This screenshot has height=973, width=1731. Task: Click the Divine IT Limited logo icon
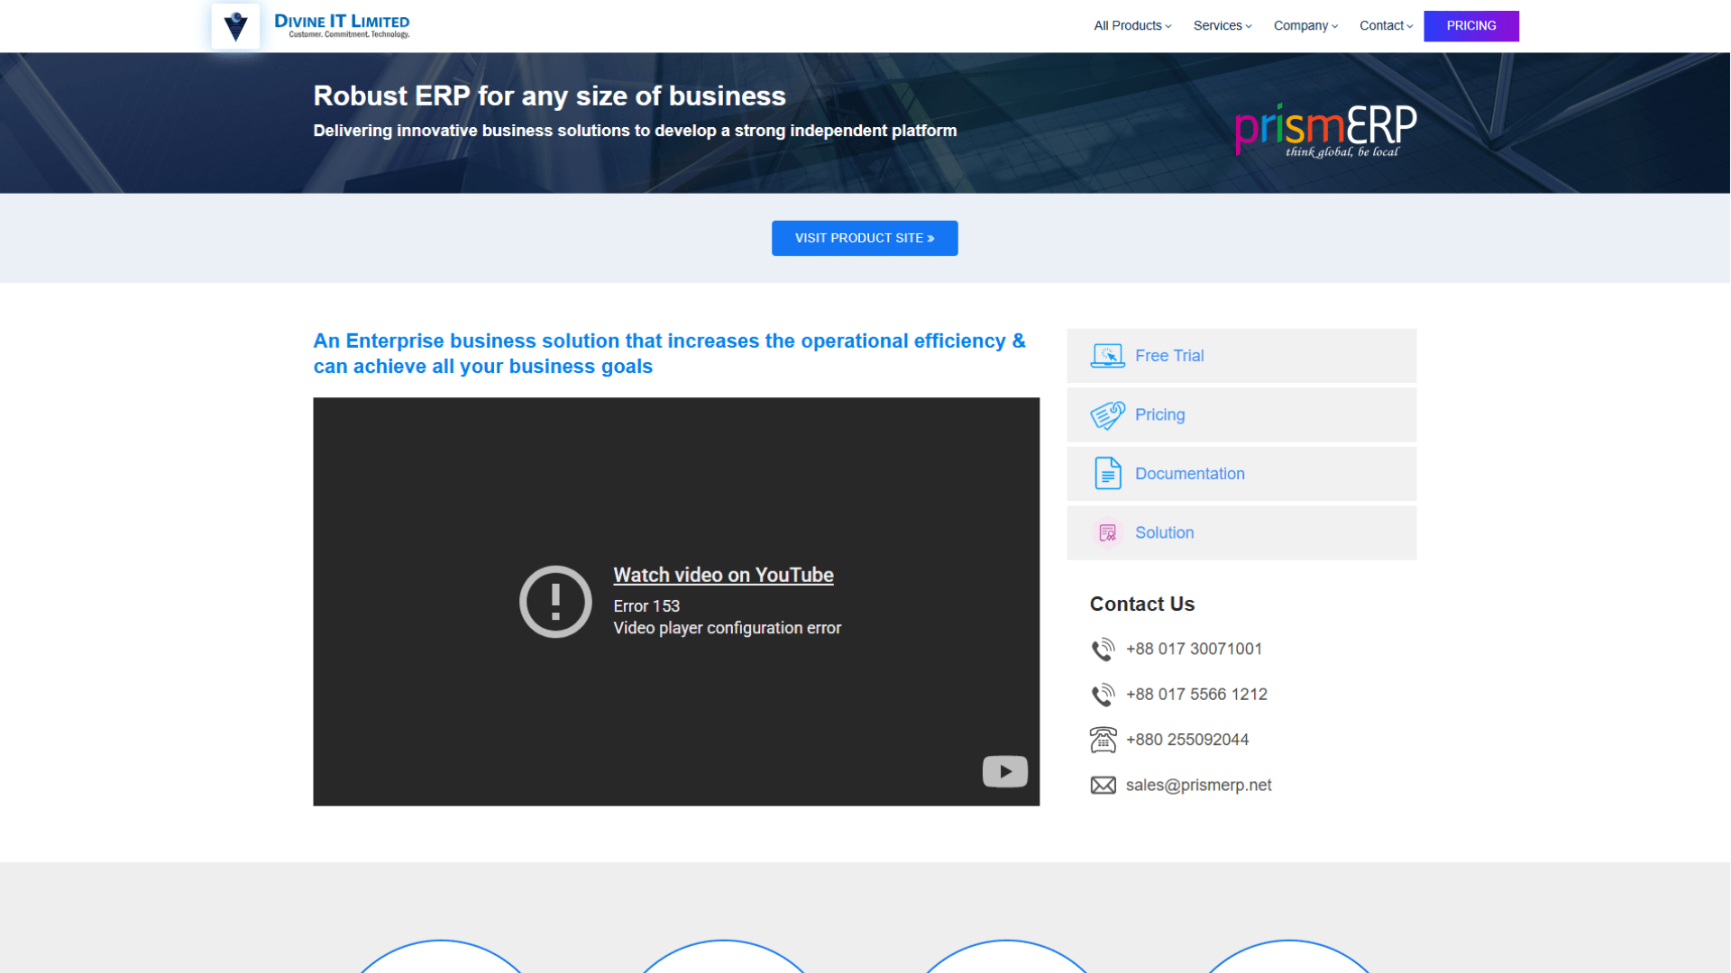point(235,26)
